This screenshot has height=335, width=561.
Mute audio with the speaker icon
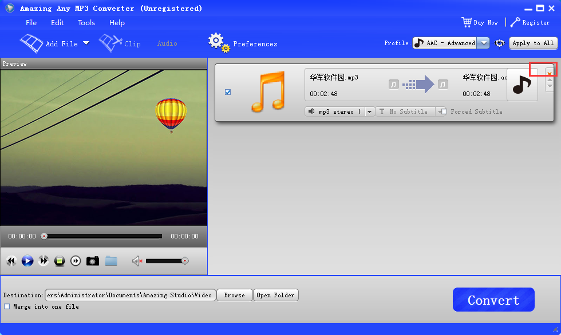pyautogui.click(x=136, y=261)
